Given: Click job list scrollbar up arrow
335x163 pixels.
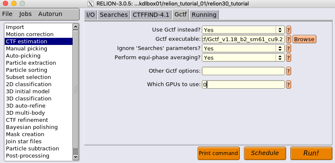Looking at the screenshot, I should [75, 26].
